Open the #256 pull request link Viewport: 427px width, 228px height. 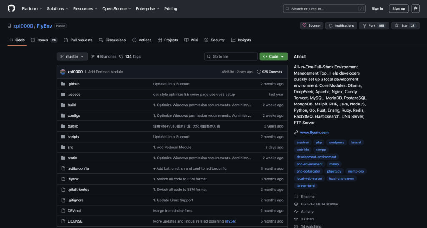tap(230, 221)
